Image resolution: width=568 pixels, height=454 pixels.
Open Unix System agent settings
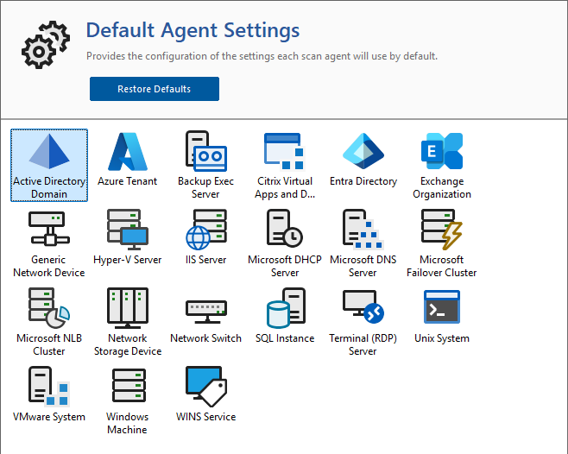click(x=441, y=310)
